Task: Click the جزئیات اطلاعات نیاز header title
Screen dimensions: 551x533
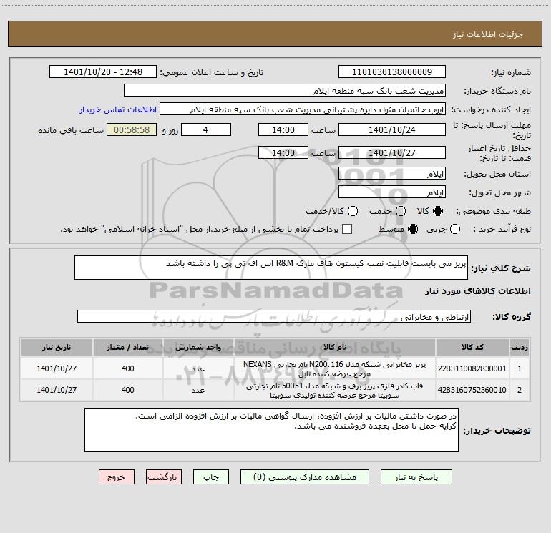Action: [487, 34]
